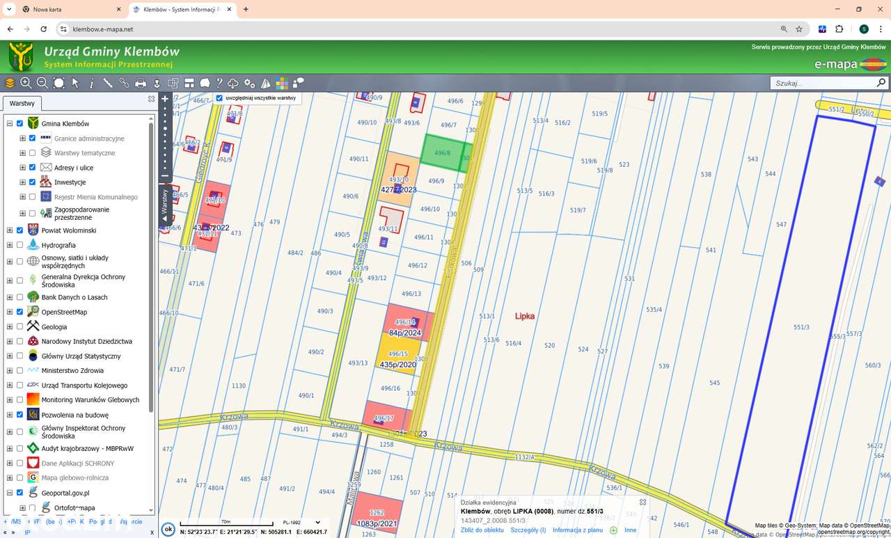Toggle the OpenStreetMap layer checkbox

click(19, 312)
